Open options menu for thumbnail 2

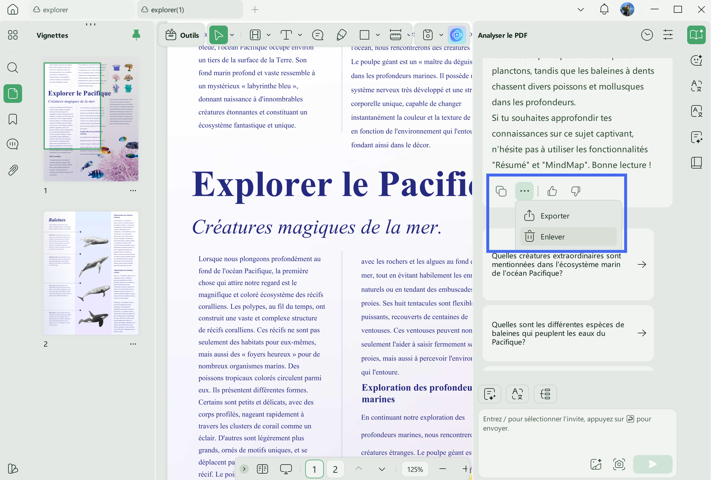(x=133, y=344)
